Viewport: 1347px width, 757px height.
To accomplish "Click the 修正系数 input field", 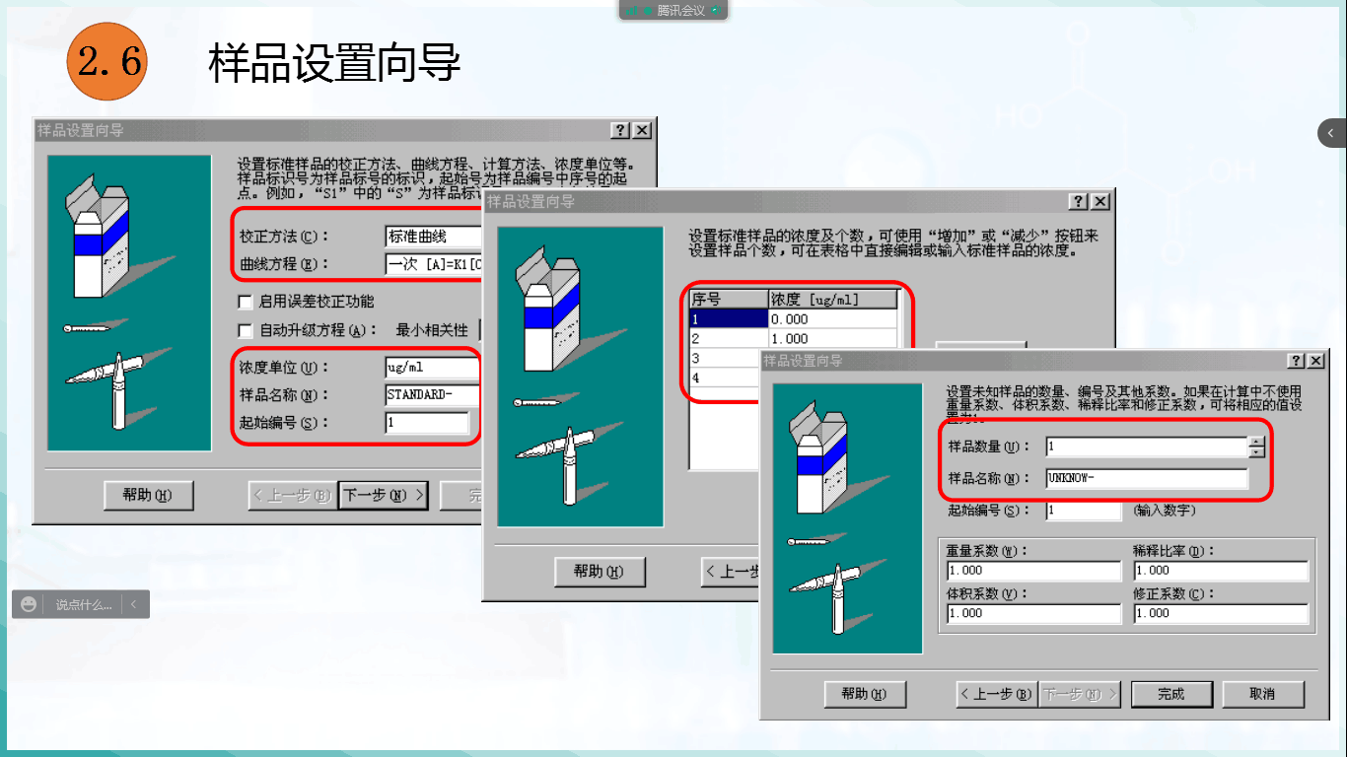I will pyautogui.click(x=1221, y=613).
